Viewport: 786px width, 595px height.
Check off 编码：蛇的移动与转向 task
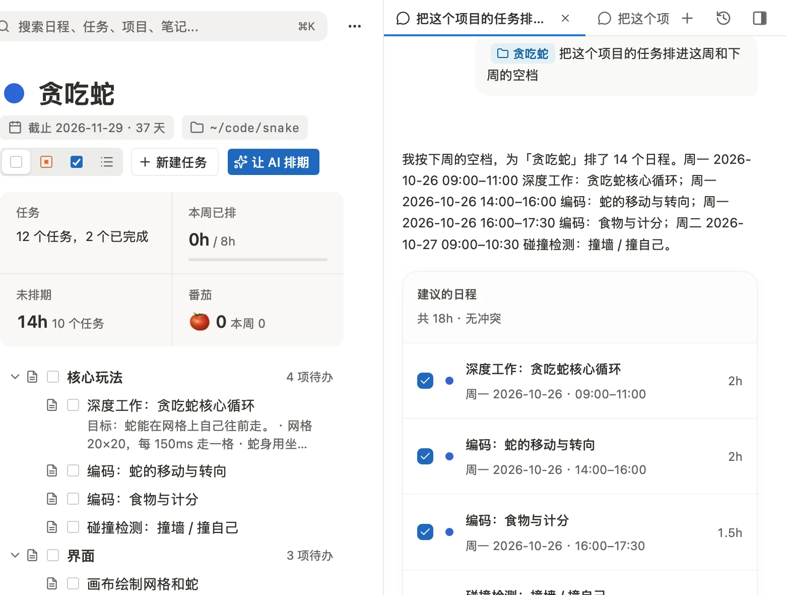pyautogui.click(x=73, y=470)
